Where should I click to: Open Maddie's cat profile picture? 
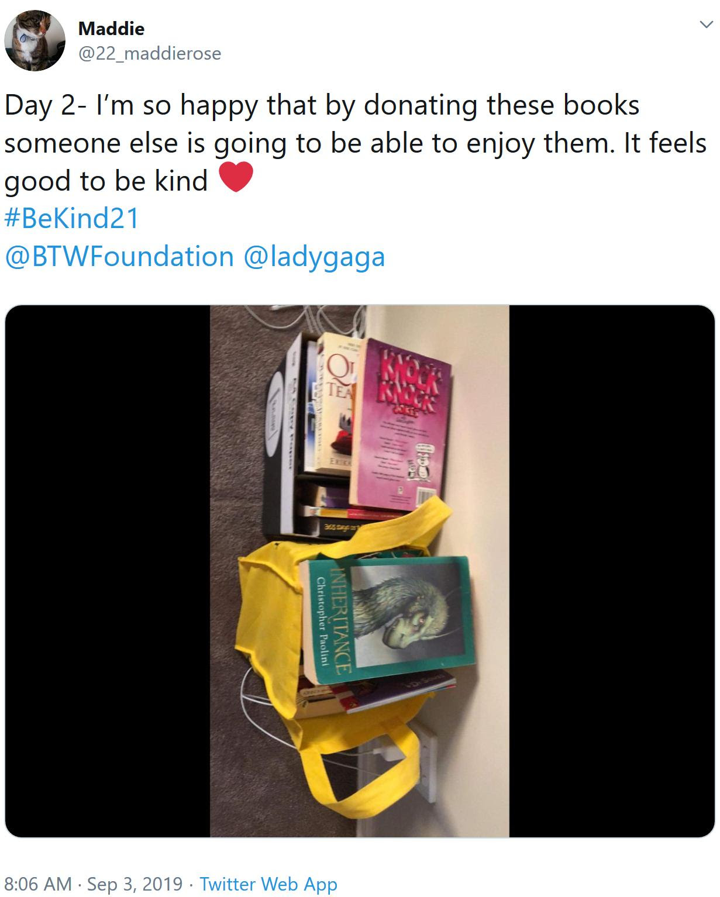click(x=34, y=40)
